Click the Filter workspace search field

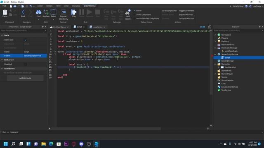238,30
